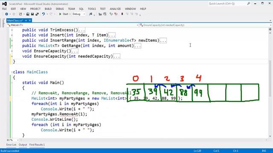Viewport: 273px width, 153px height.
Task: Open the HELP menu
Action: [143, 9]
